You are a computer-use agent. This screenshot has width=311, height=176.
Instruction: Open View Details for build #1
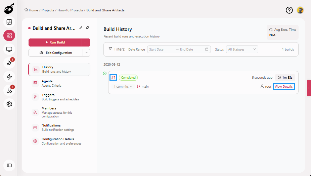click(x=284, y=87)
